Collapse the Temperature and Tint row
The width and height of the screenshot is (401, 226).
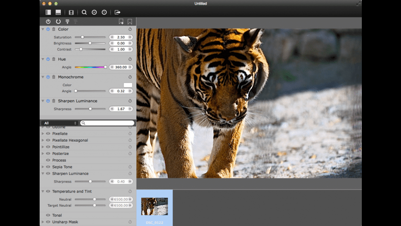tap(43, 191)
